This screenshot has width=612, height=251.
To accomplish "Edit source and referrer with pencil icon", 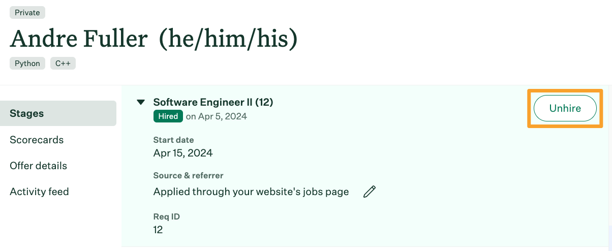I will [x=370, y=192].
